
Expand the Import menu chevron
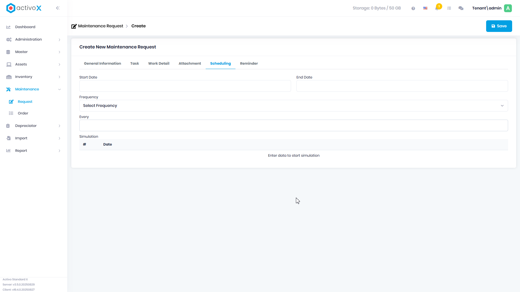point(59,138)
